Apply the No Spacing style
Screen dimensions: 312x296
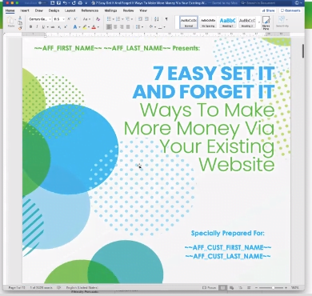[208, 22]
